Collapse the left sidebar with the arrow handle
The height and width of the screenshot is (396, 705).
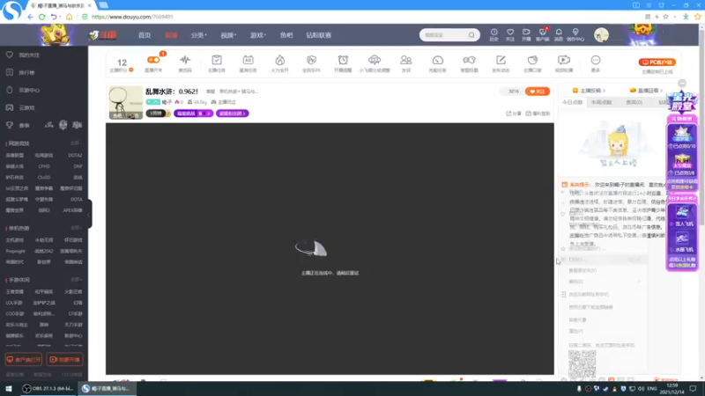(x=89, y=214)
